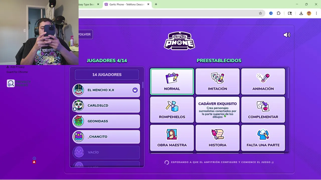Select player row GEONIDASS
The width and height of the screenshot is (321, 180).
[x=106, y=121]
